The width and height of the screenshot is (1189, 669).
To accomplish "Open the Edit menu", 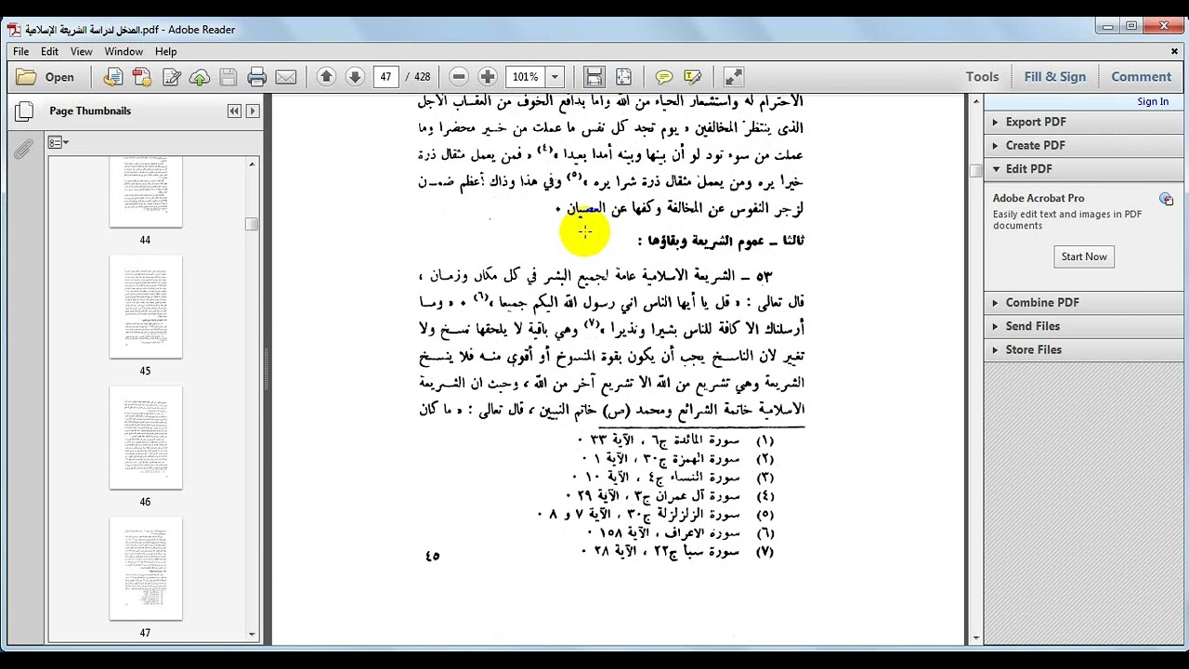I will point(49,52).
